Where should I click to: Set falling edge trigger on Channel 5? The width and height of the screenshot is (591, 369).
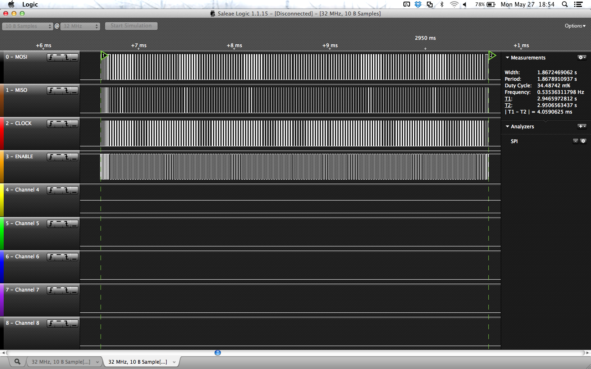click(66, 224)
